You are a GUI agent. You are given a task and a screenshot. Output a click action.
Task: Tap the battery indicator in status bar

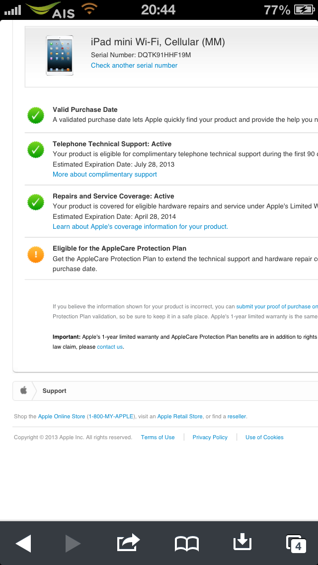(x=304, y=9)
